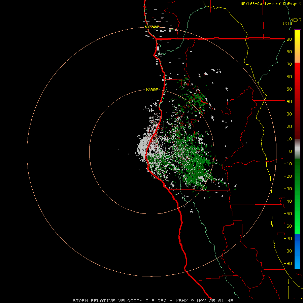Pick the red segment of the color bar

point(297,101)
